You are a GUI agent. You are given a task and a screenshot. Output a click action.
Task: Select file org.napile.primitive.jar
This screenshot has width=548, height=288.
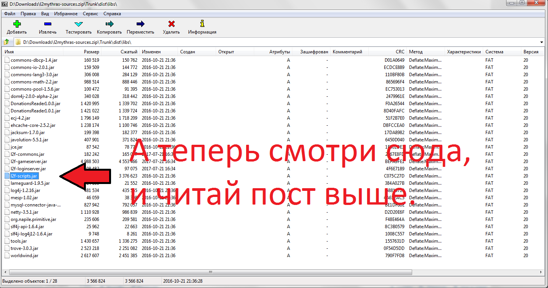coord(34,219)
